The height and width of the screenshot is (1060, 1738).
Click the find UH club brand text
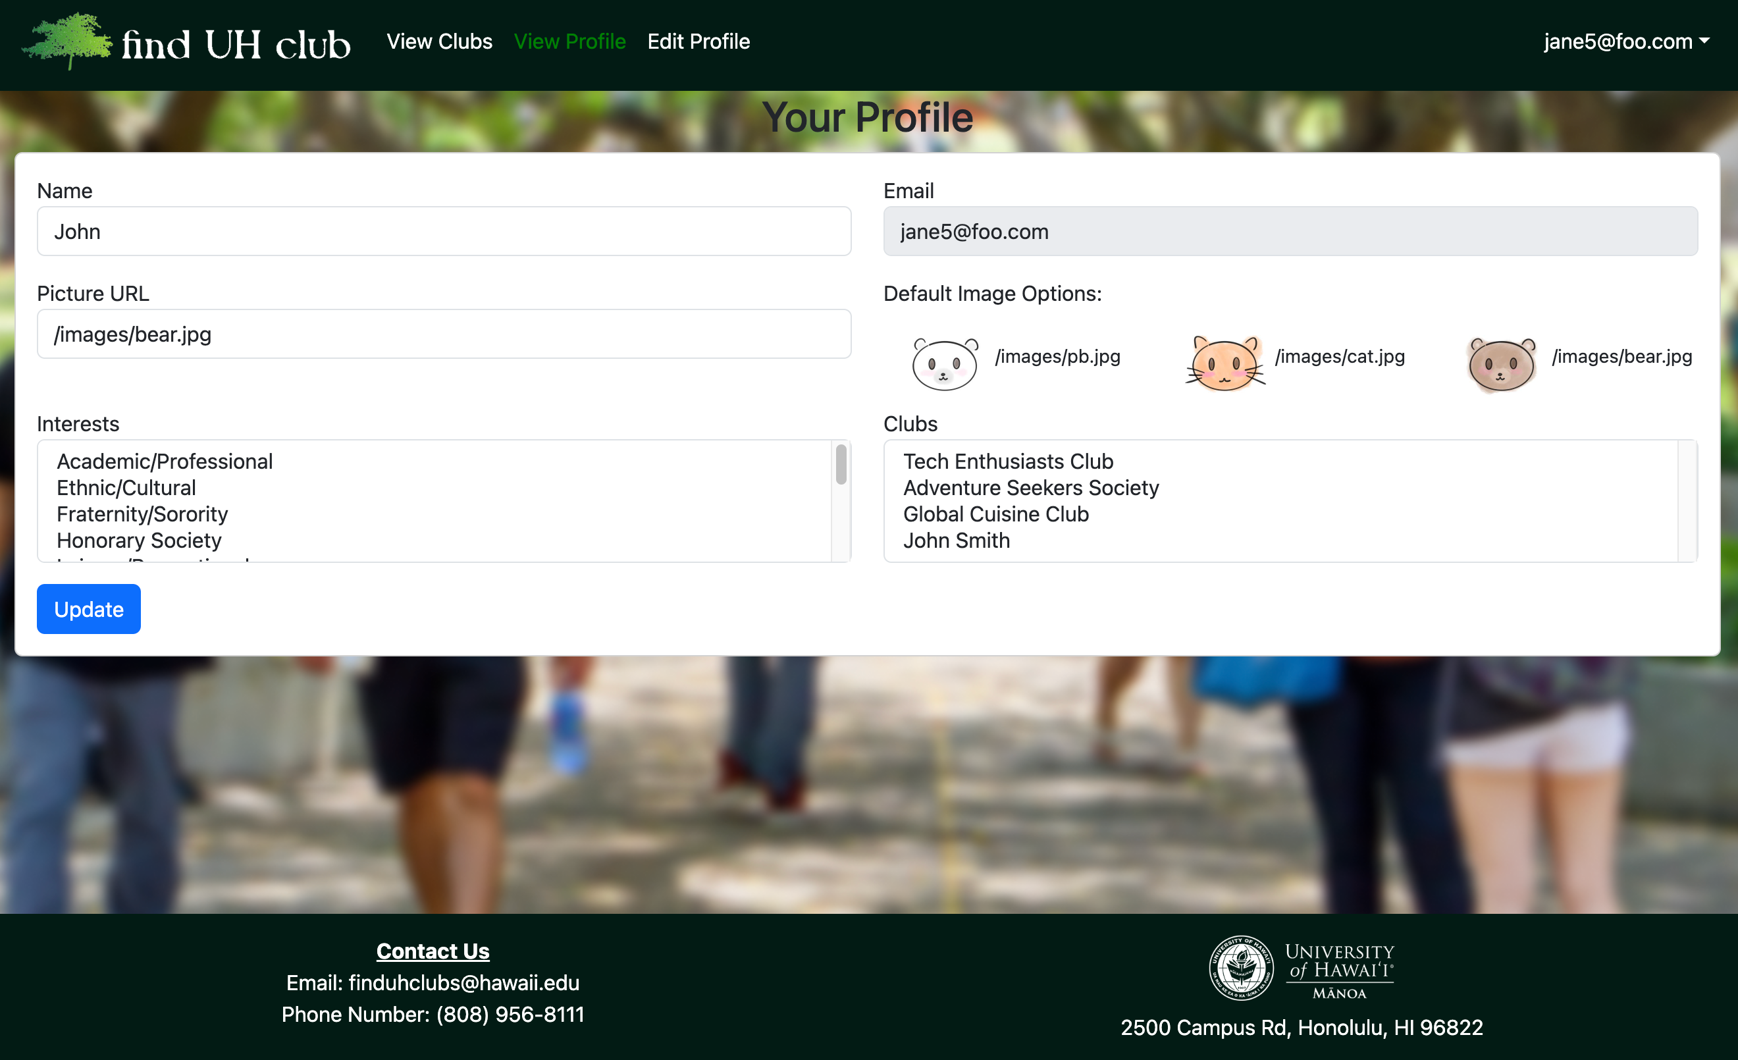(x=236, y=44)
